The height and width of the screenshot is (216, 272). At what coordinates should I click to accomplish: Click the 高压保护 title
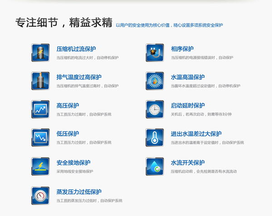click(68, 106)
